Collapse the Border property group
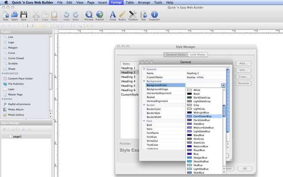Screen dimensions: 283x177 (144, 105)
